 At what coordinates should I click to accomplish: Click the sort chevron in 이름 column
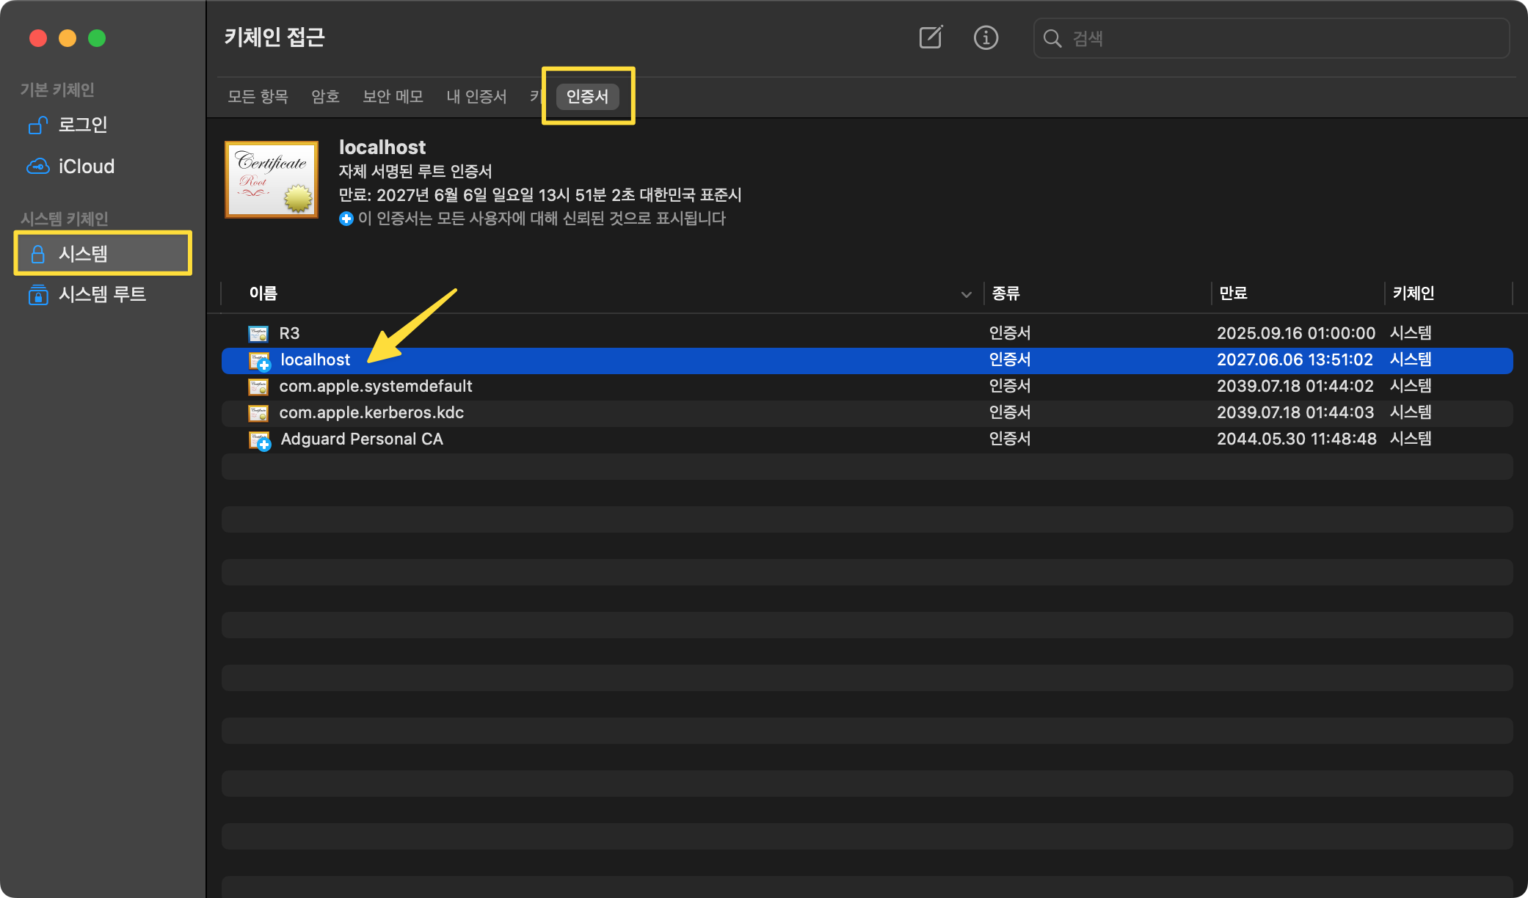[x=966, y=294]
